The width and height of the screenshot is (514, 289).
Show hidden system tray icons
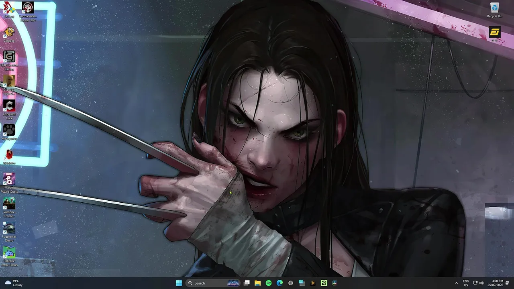point(456,283)
